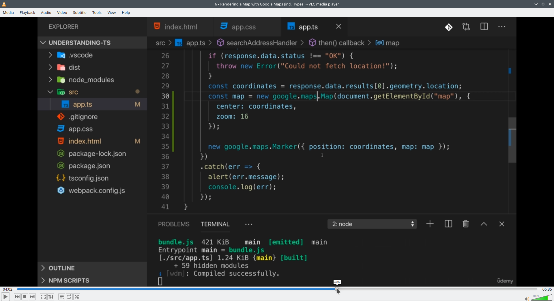Viewport: 554px width, 301px height.
Task: Seek the video via the timeline bar
Action: [x=277, y=289]
